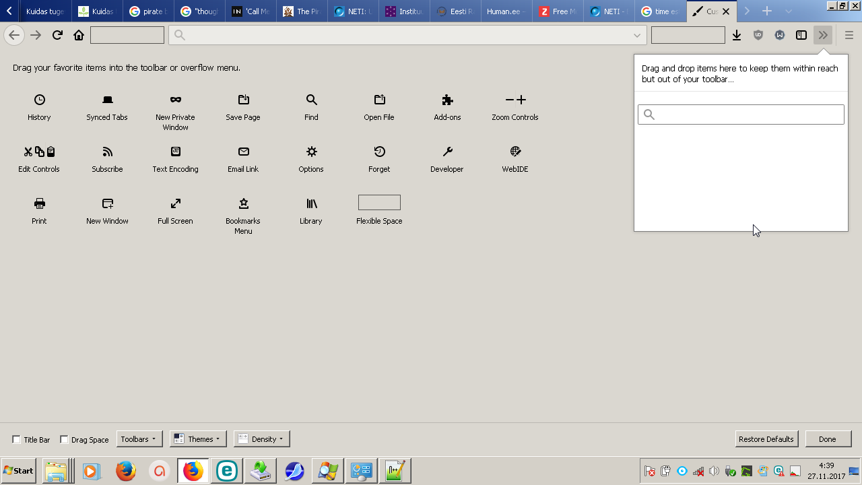Click the Add-ons puzzle piece icon

447,100
